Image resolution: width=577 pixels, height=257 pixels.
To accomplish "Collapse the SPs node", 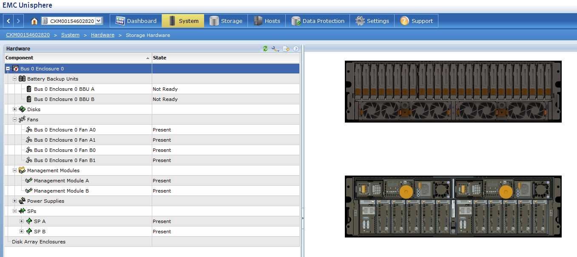I will [14, 211].
